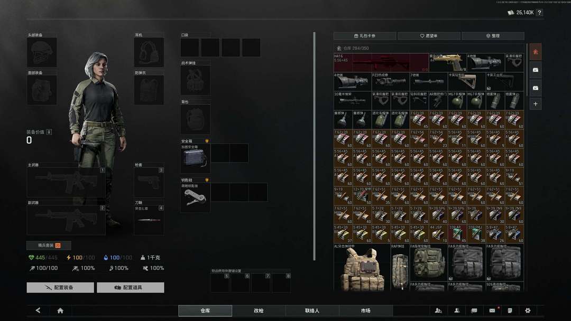
Task: Click the 枪套 holster pistol slot
Action: [x=149, y=182]
